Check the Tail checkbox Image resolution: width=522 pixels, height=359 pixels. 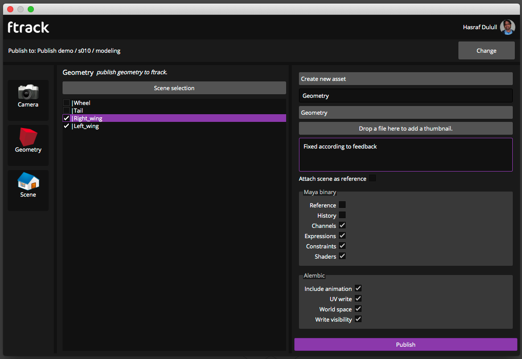click(66, 111)
